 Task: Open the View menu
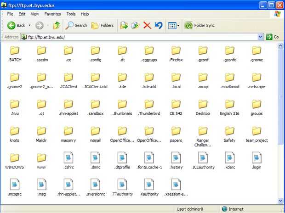[x=35, y=14]
